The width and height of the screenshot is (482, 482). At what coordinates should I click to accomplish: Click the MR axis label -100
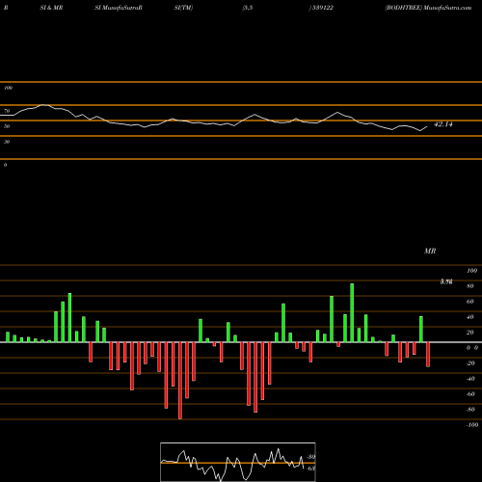click(472, 425)
